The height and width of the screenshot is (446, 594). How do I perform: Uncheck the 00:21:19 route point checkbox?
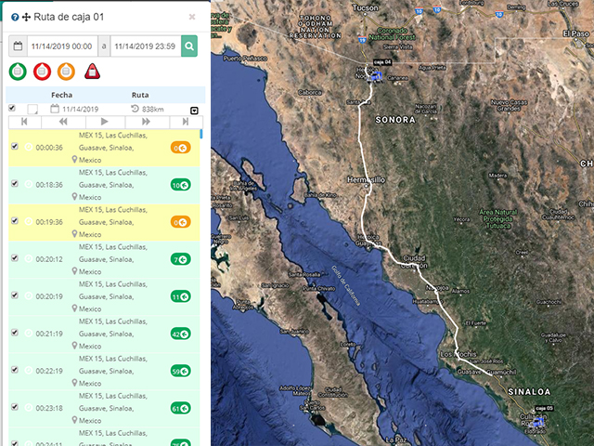(14, 333)
